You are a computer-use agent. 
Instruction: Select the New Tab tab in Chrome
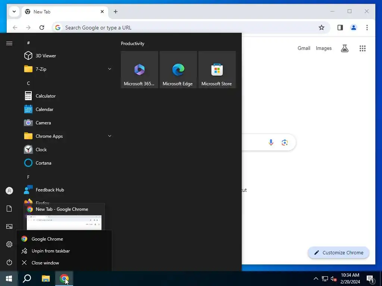pyautogui.click(x=65, y=12)
